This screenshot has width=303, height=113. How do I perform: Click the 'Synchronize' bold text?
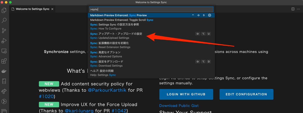point(56,52)
